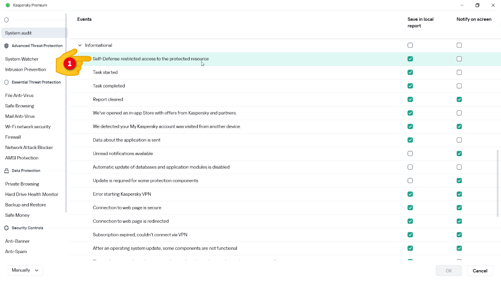
Task: Uncheck local report saving for Report cleared
Action: 410,99
